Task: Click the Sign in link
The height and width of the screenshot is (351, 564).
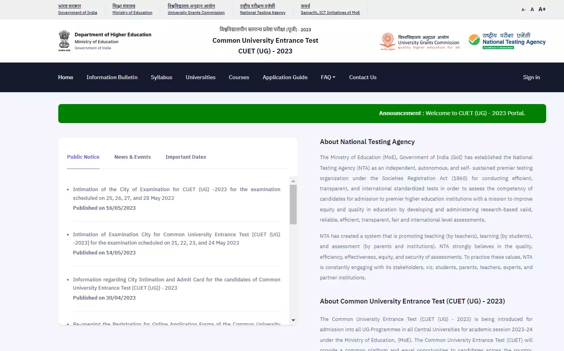Action: tap(531, 77)
